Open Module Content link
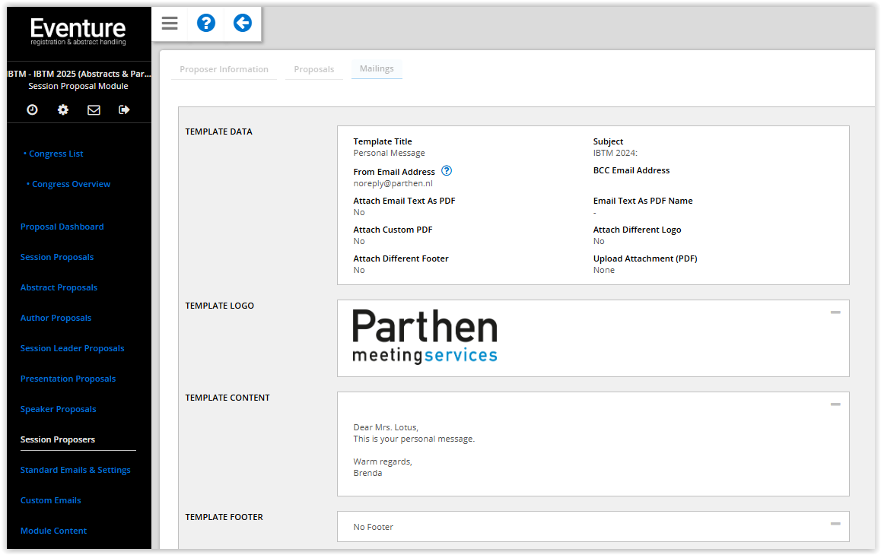 [x=53, y=530]
